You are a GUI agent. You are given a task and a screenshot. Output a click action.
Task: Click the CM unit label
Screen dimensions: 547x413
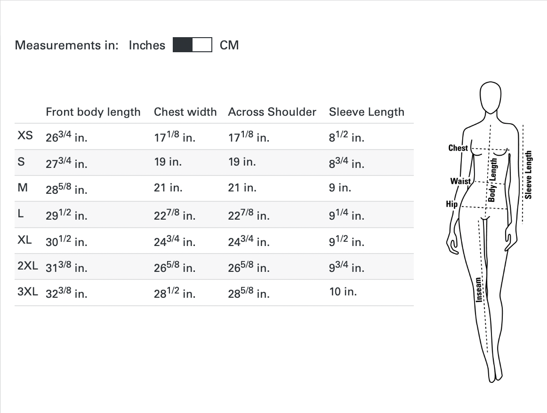click(x=229, y=45)
